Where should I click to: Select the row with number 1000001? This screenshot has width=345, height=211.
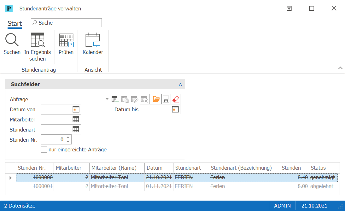click(x=177, y=186)
